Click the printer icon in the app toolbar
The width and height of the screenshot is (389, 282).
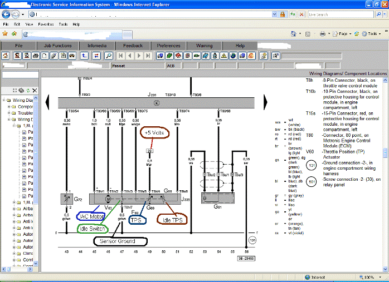coord(36,56)
